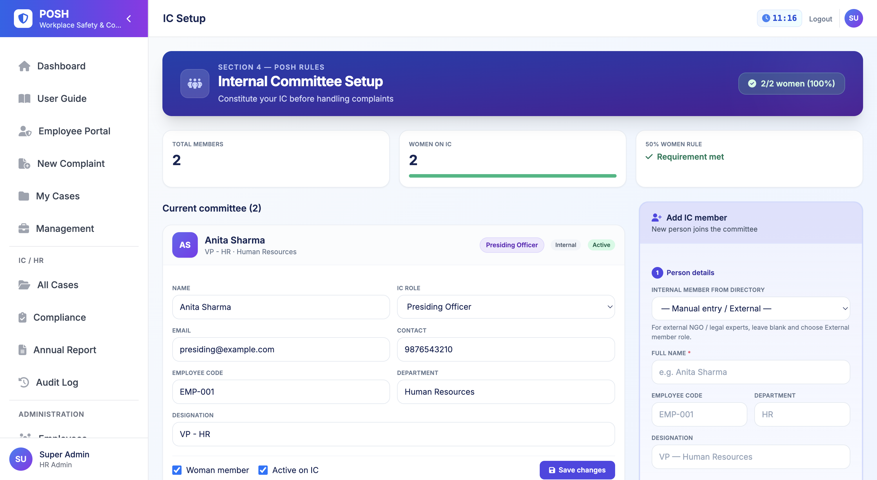The height and width of the screenshot is (480, 877).
Task: Click the IC Setup page title
Action: [184, 18]
